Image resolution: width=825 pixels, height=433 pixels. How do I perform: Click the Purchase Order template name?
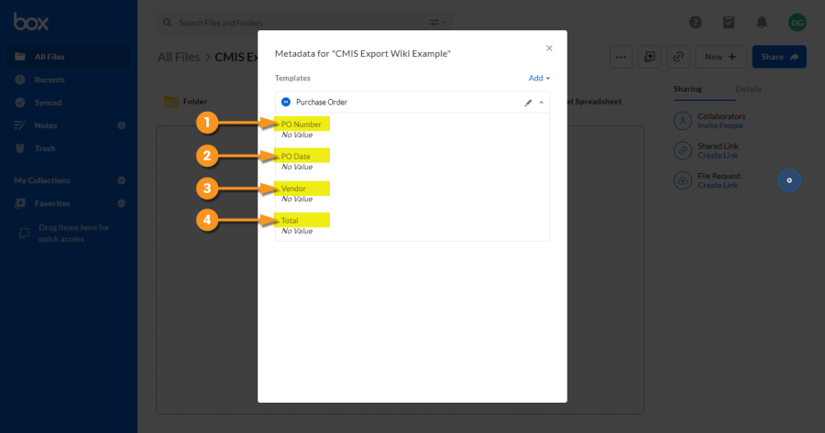(x=322, y=103)
